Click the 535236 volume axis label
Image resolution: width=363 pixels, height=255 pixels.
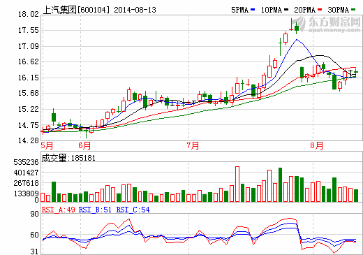(26, 162)
